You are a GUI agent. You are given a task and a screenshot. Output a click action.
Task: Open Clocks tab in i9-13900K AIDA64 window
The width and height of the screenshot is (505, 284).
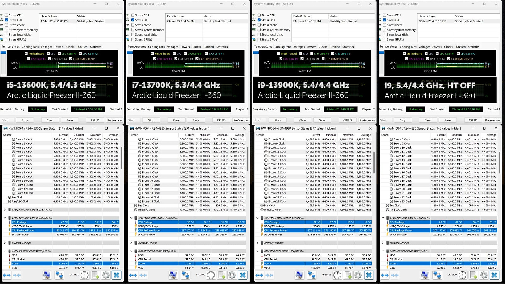(323, 47)
